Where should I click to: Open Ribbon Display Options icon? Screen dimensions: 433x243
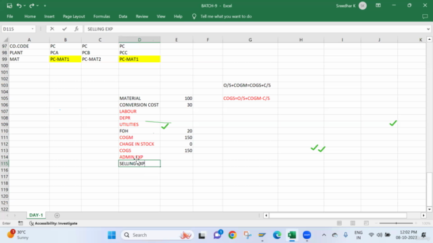[378, 5]
